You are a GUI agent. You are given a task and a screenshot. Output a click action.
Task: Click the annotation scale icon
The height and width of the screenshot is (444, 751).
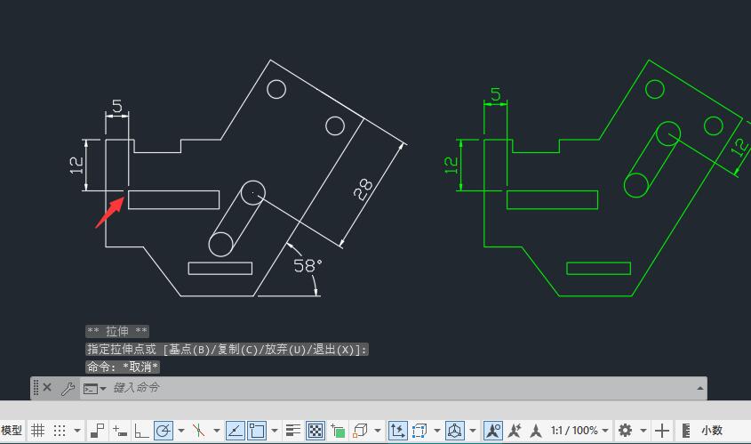(x=536, y=431)
